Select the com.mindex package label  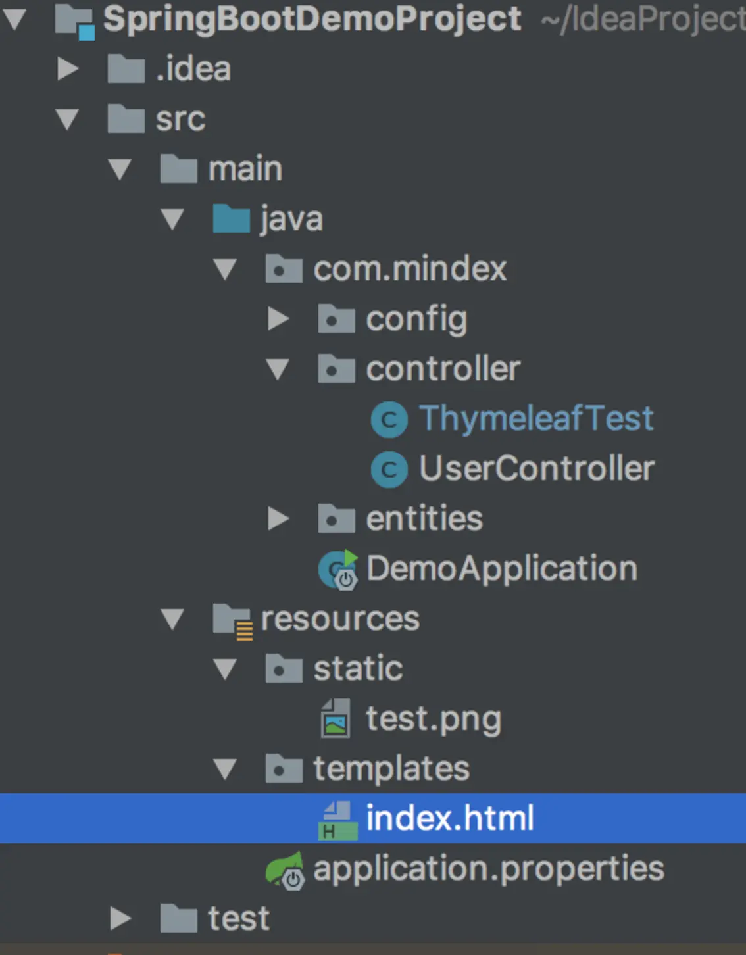coord(410,269)
